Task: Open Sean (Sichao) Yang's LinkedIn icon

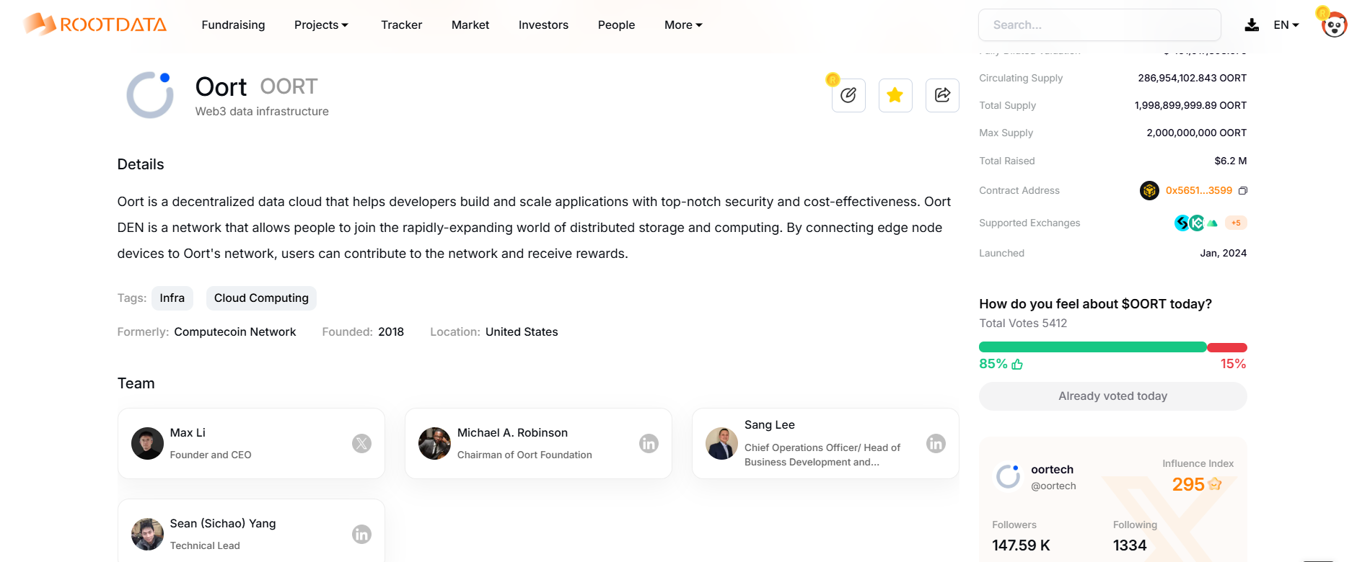Action: click(361, 534)
